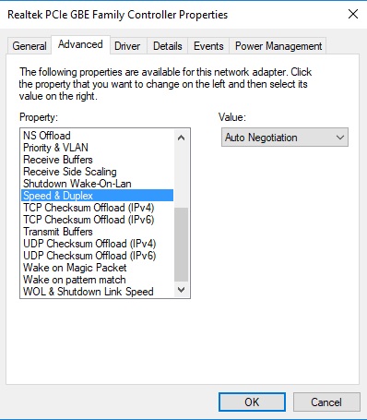Select TCP Checksum Offload (IPv4)
Viewport: 367px width, 420px height.
97,208
